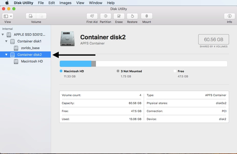The image size is (237, 154).
Task: Click the large hard drive image
Action: point(67,39)
